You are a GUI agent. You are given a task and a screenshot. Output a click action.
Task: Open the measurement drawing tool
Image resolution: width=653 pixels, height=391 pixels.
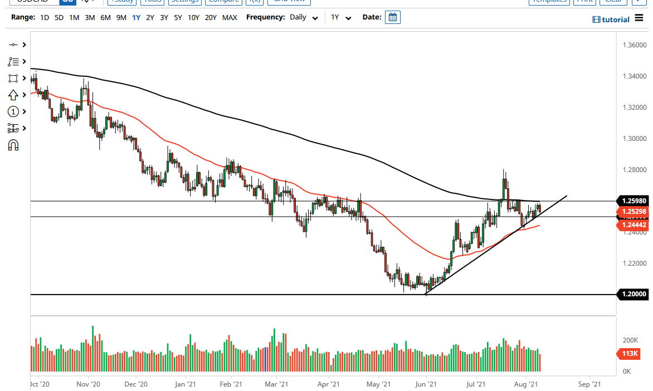tap(14, 128)
